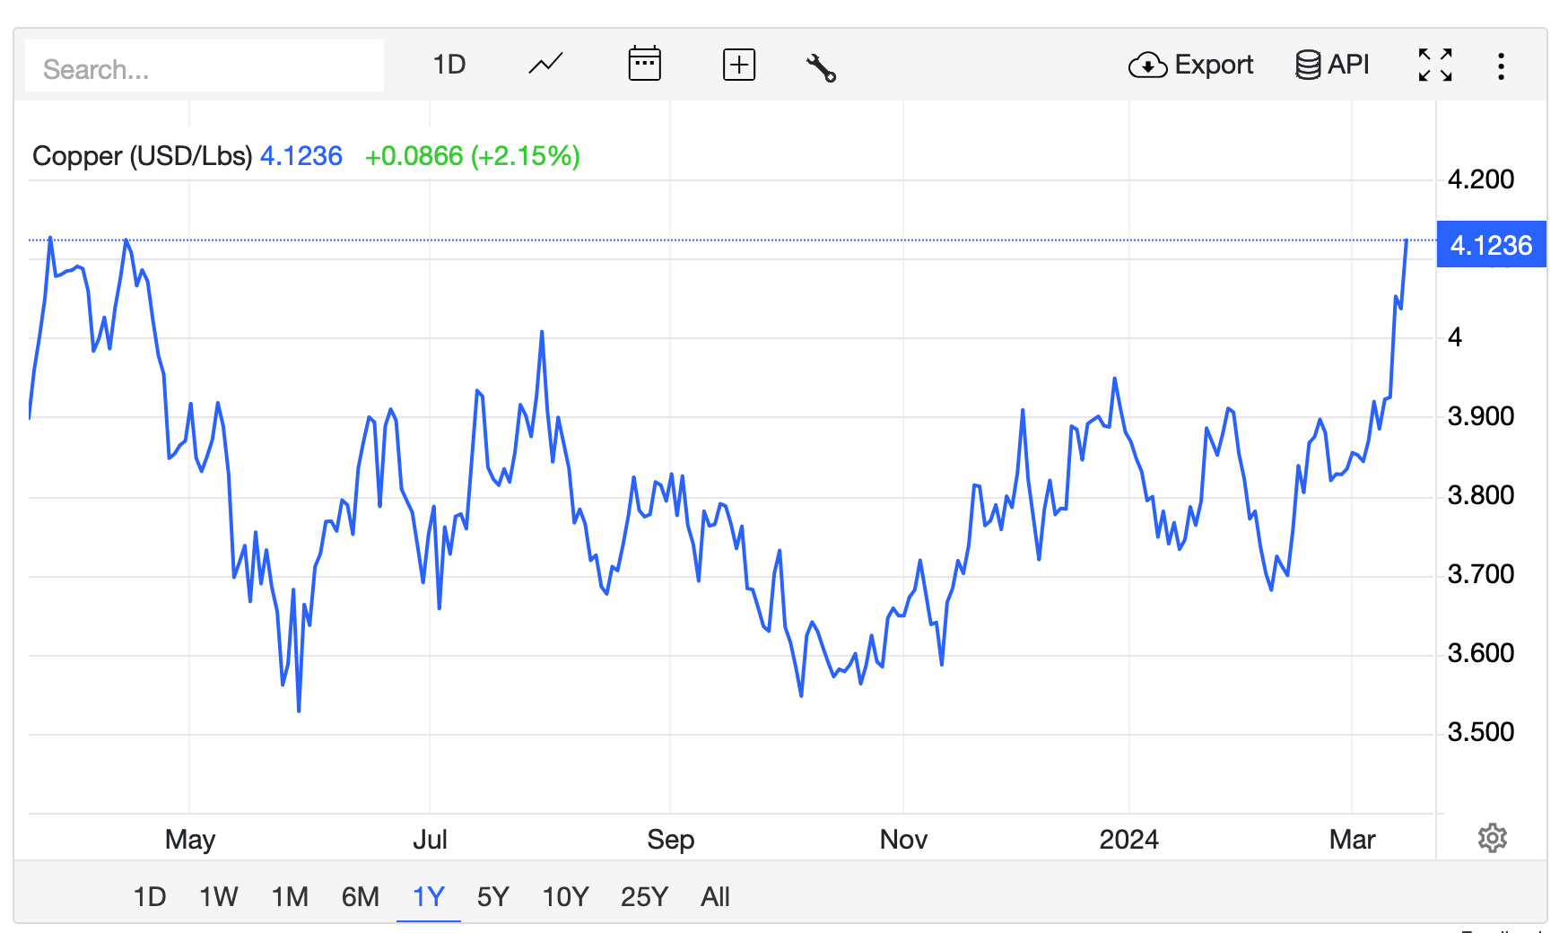
Task: Click the Mar x-axis label
Action: (1352, 840)
